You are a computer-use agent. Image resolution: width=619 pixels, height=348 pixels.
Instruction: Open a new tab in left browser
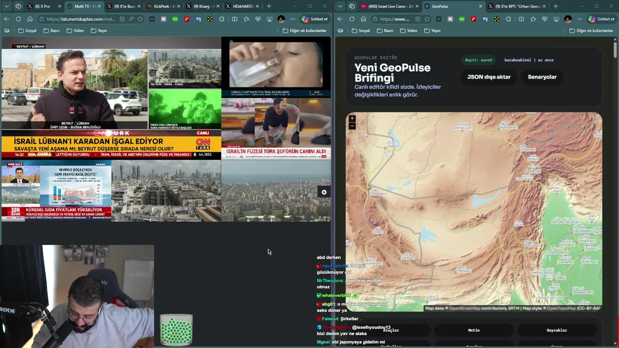(x=269, y=6)
